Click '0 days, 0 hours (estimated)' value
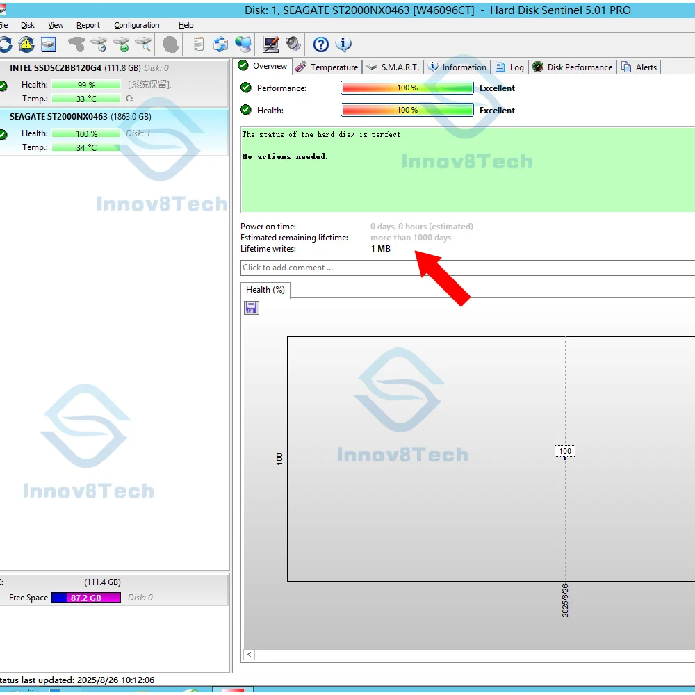 pyautogui.click(x=422, y=227)
